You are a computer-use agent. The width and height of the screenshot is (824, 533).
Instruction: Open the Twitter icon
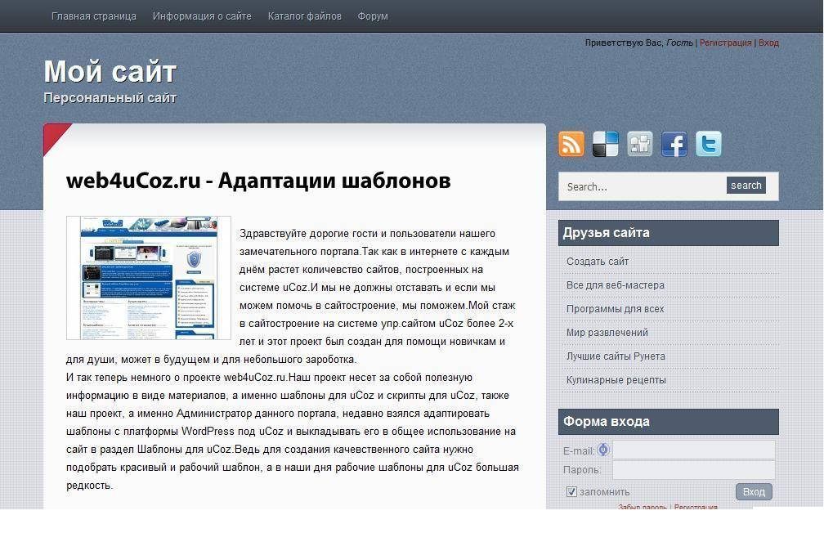pyautogui.click(x=709, y=144)
